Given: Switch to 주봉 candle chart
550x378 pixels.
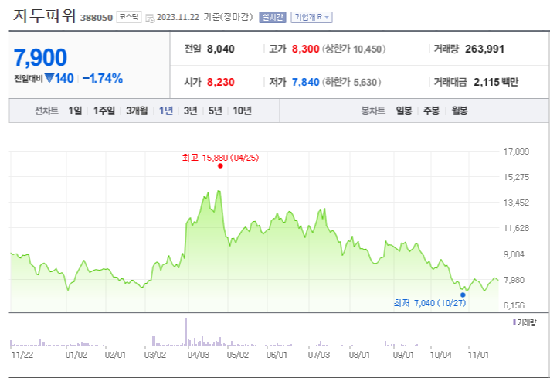Looking at the screenshot, I should coord(432,111).
